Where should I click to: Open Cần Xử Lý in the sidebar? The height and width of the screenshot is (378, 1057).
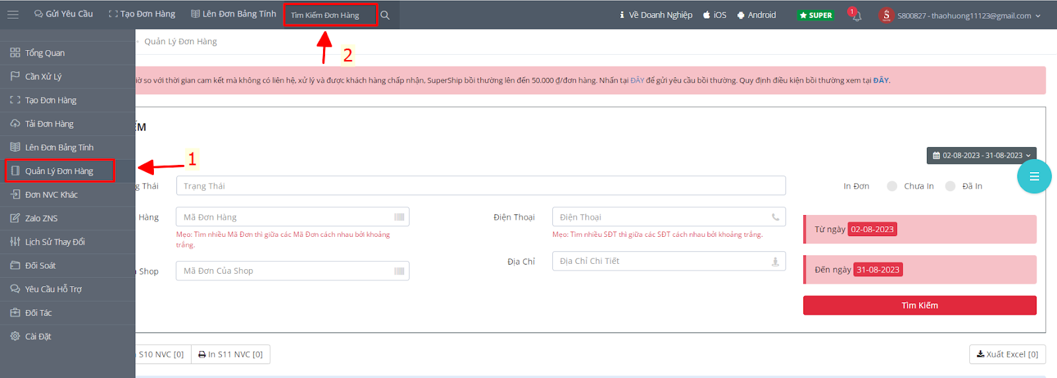pos(67,77)
